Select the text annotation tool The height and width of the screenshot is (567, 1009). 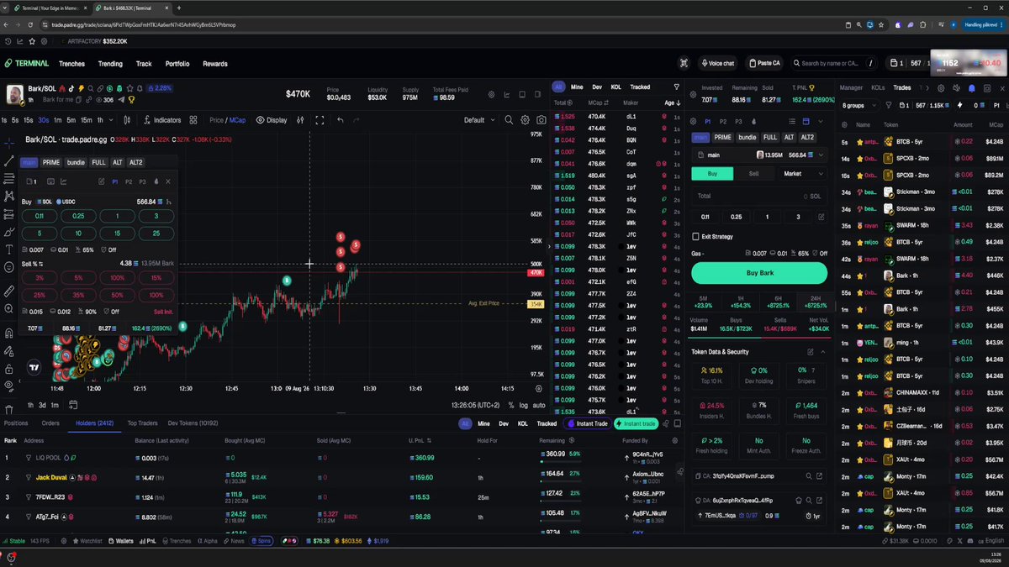(x=9, y=249)
